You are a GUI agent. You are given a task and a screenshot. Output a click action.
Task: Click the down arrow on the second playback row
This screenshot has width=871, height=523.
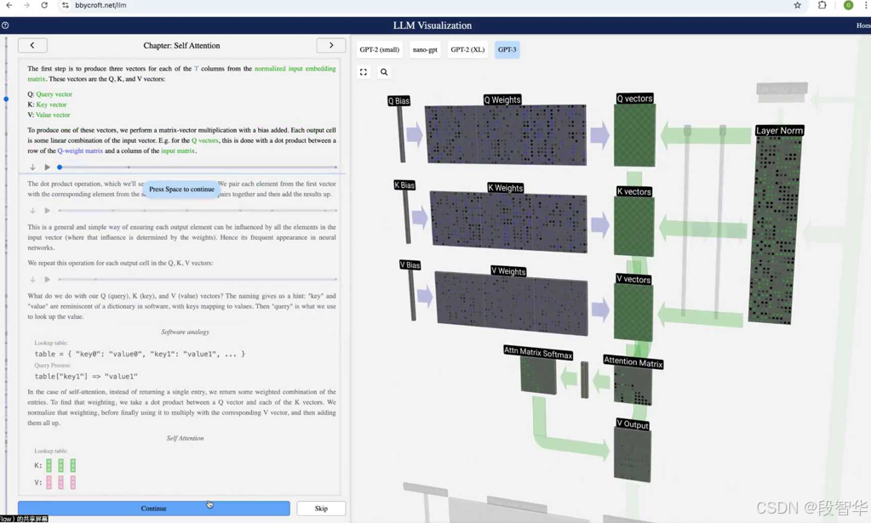point(32,211)
